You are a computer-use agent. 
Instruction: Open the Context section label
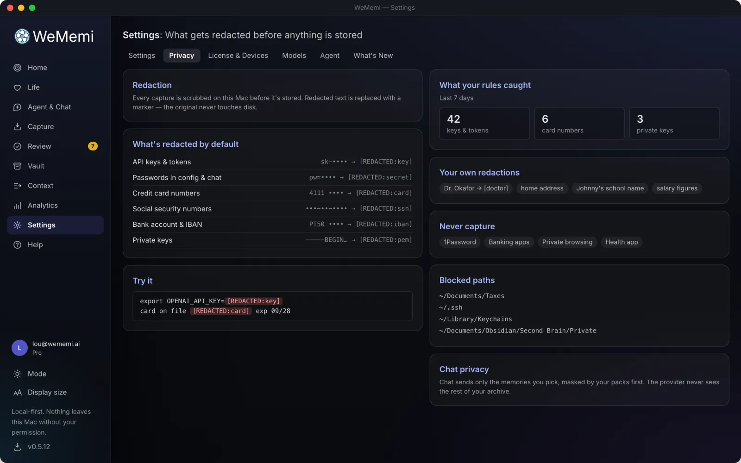pyautogui.click(x=41, y=186)
